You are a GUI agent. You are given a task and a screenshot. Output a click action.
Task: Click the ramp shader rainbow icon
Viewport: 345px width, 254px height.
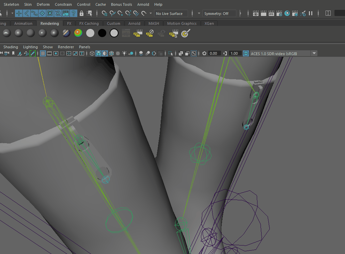78,33
